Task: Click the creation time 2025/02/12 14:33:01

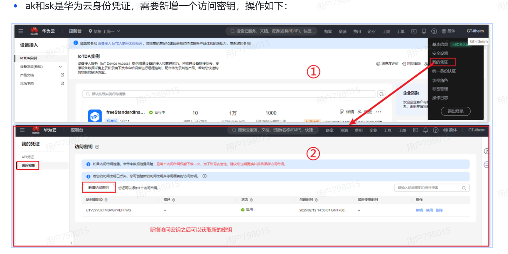Action: click(324, 210)
